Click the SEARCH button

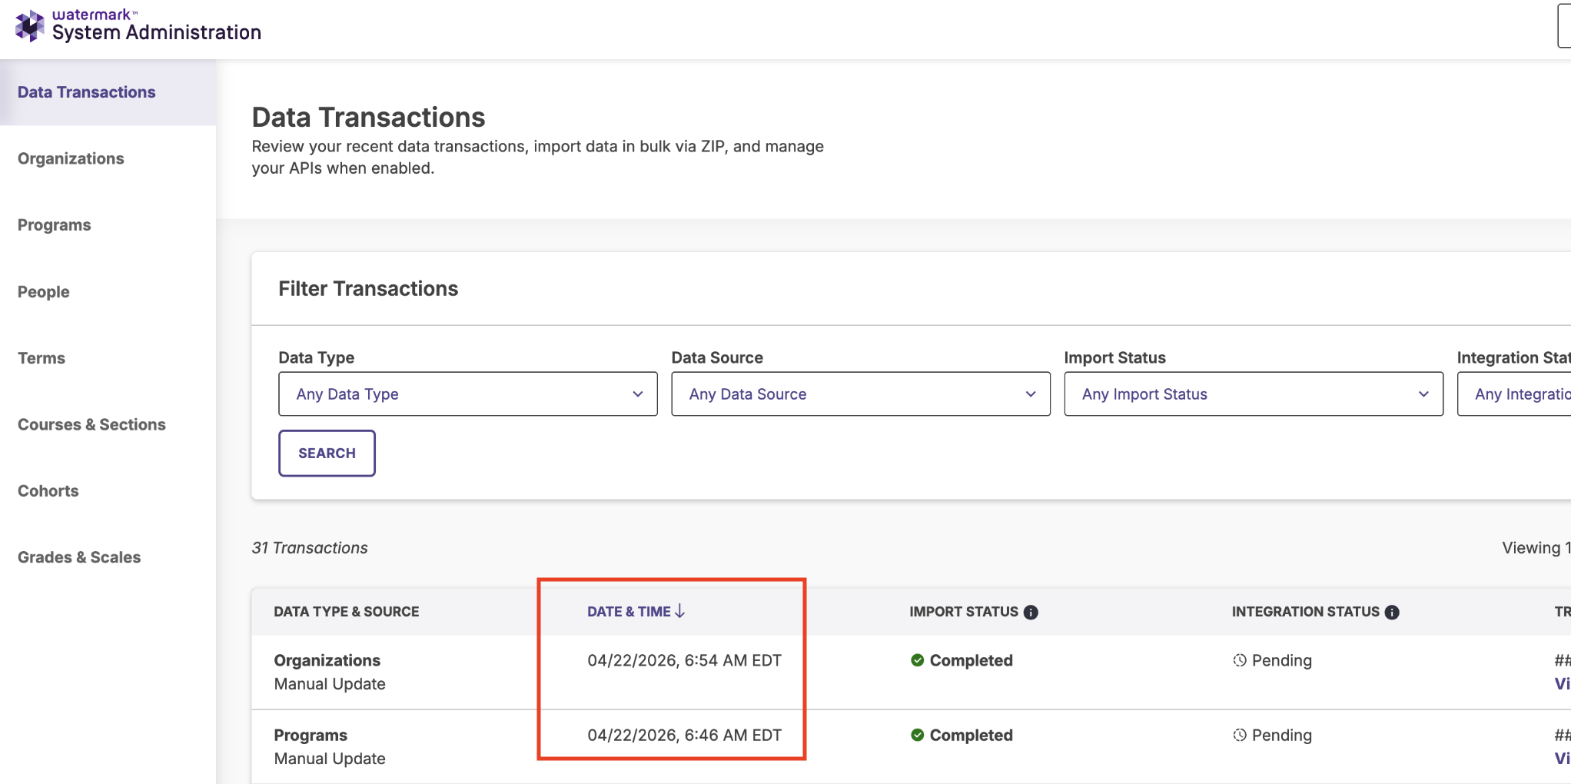coord(327,453)
